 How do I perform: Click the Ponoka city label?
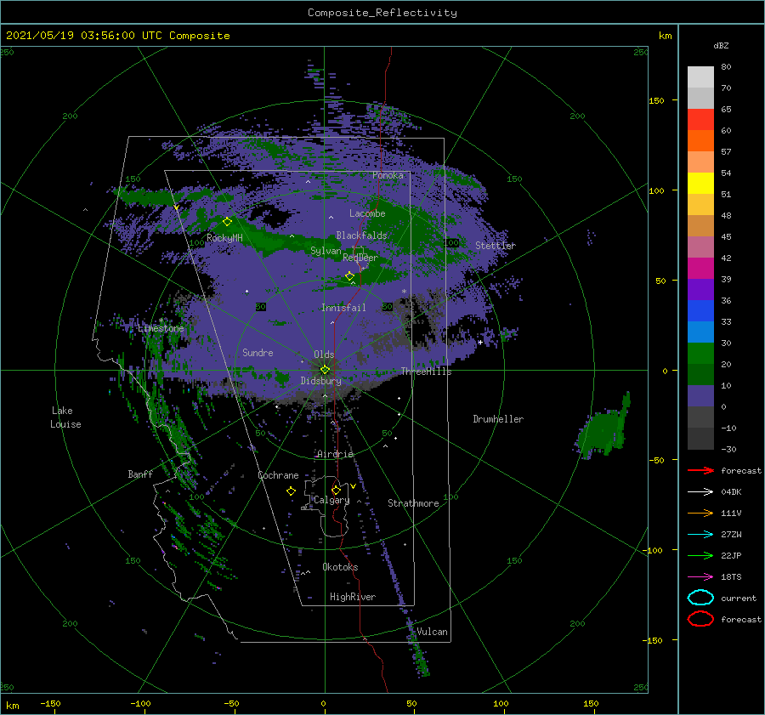(x=388, y=175)
